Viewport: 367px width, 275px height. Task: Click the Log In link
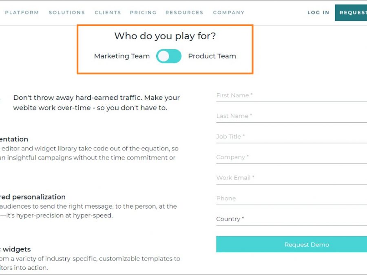point(318,13)
